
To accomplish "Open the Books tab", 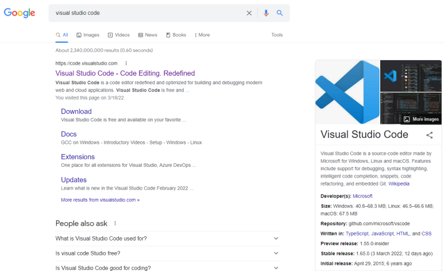I will [x=176, y=35].
